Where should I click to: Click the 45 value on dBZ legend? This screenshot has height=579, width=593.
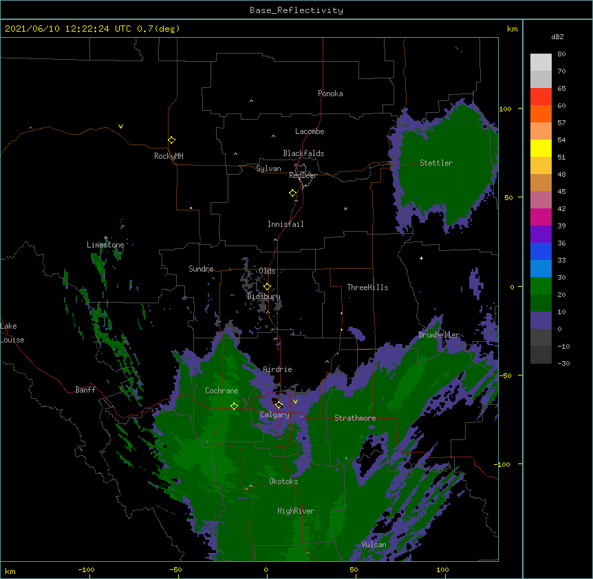[561, 192]
